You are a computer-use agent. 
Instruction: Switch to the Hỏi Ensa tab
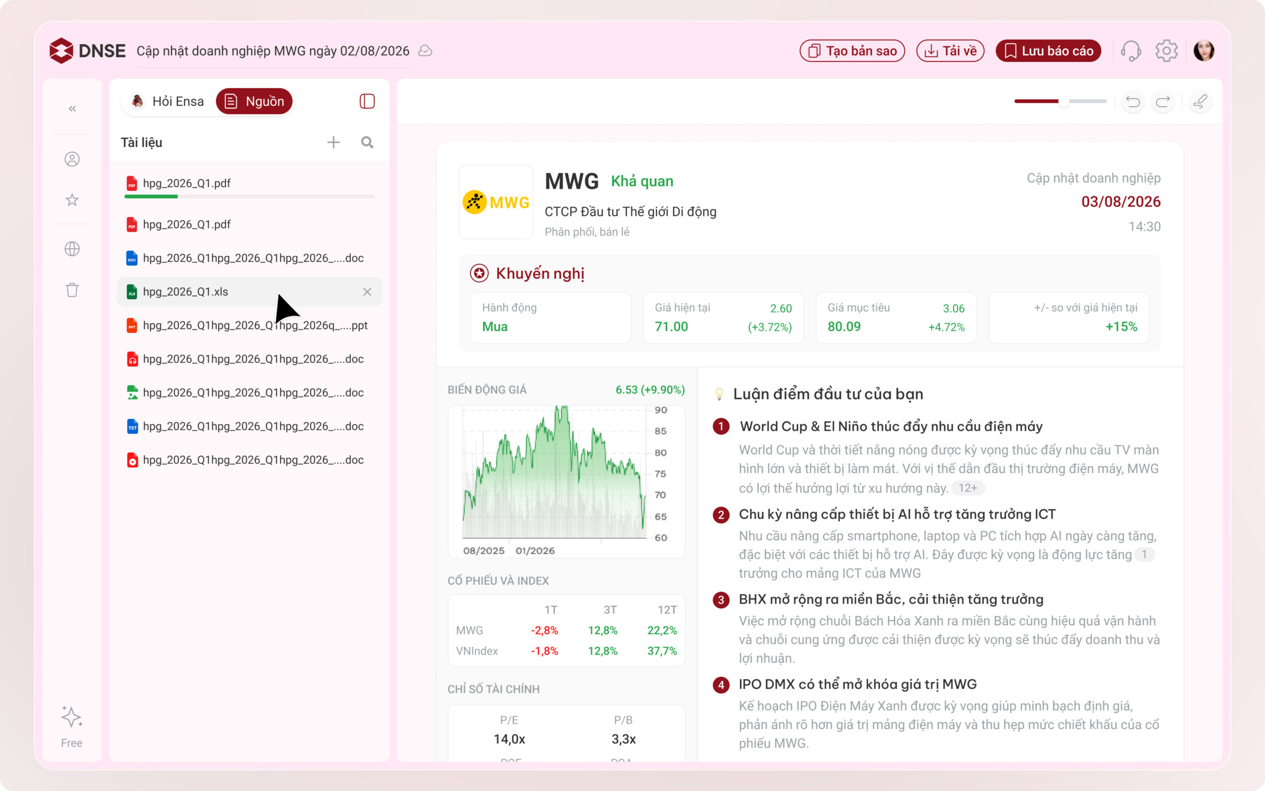[x=168, y=101]
